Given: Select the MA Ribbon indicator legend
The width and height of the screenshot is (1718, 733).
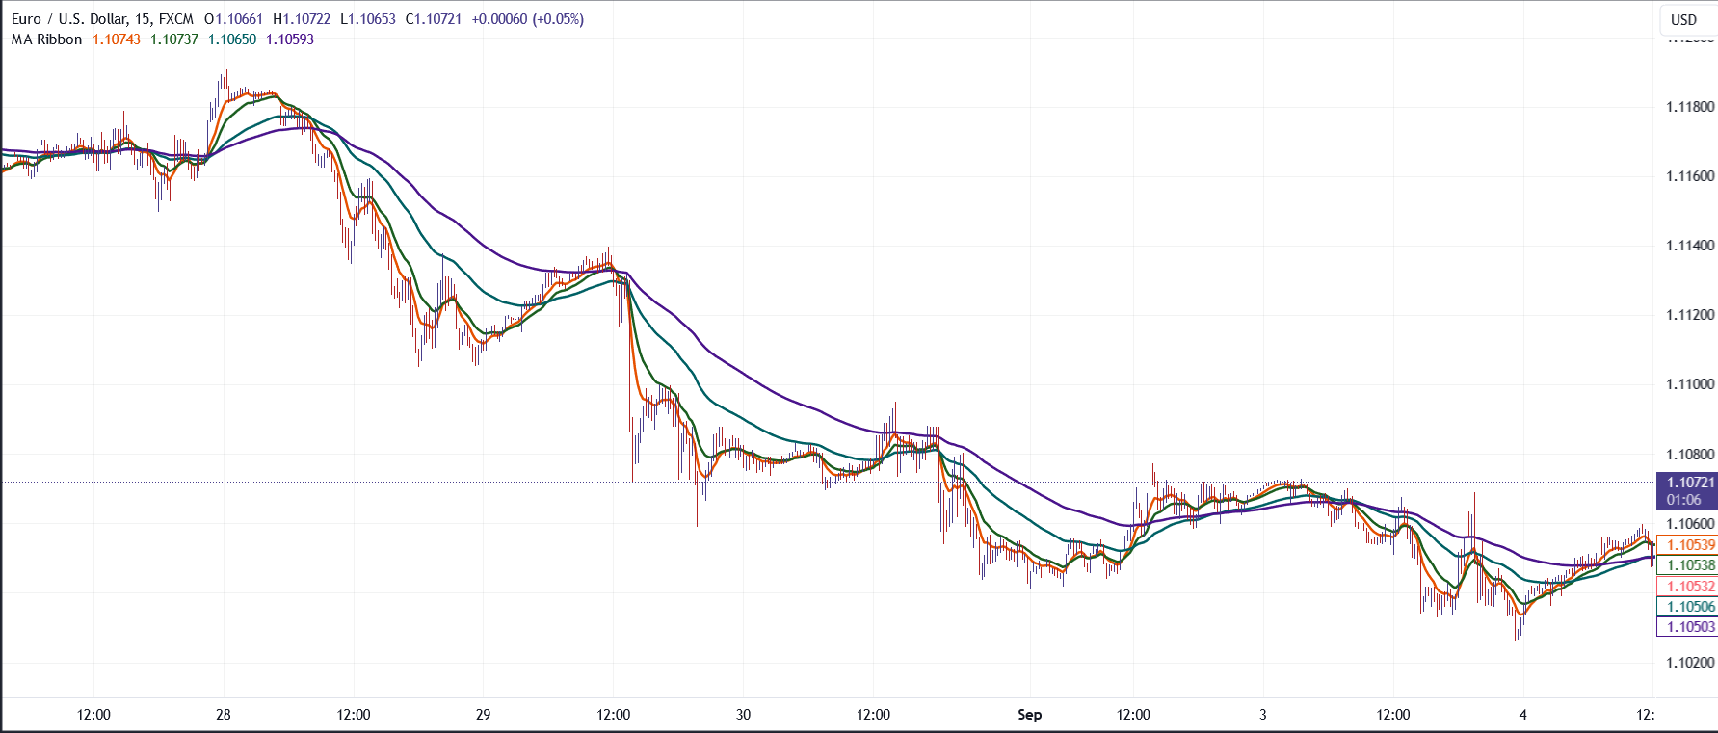Looking at the screenshot, I should (x=46, y=39).
